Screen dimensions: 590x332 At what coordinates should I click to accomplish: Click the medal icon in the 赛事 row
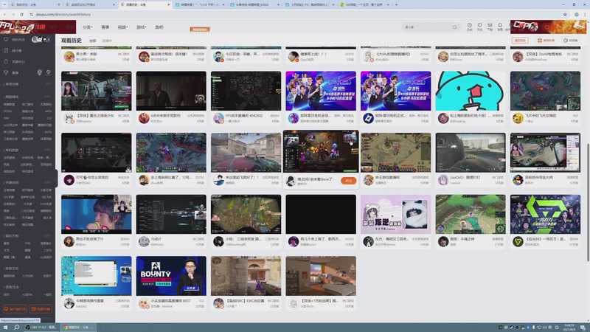click(x=40, y=72)
